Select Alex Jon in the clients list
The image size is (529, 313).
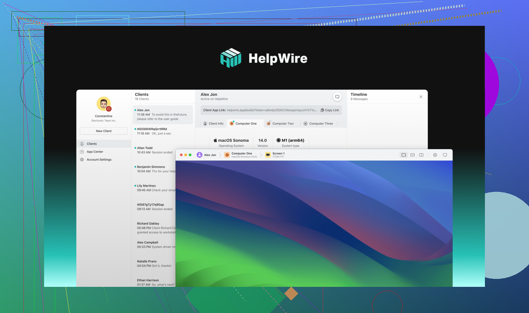tap(163, 115)
